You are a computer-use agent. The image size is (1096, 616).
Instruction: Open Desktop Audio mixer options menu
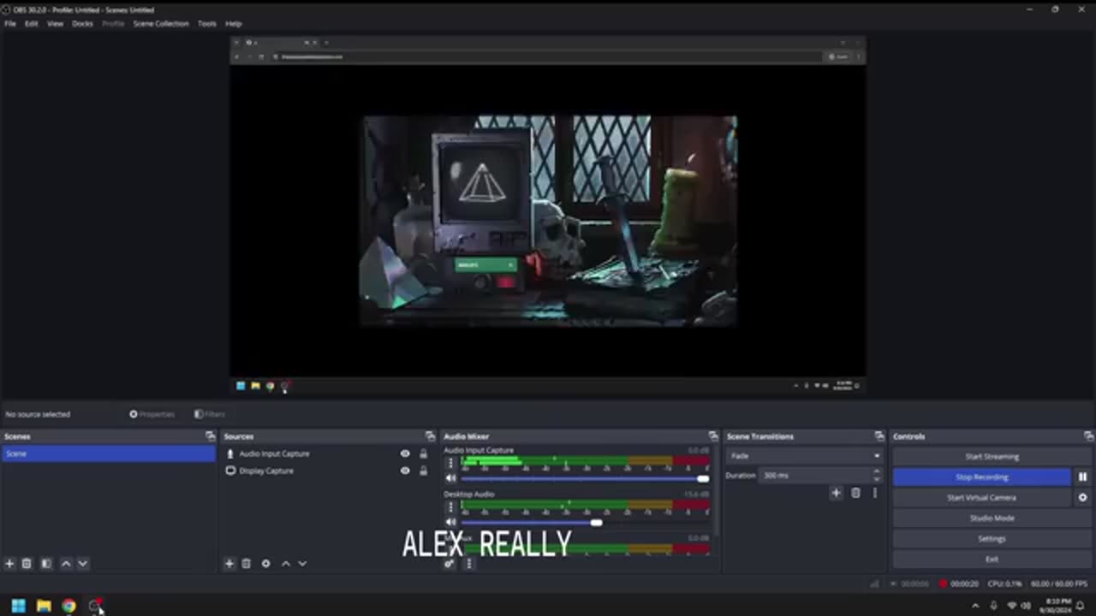point(451,507)
